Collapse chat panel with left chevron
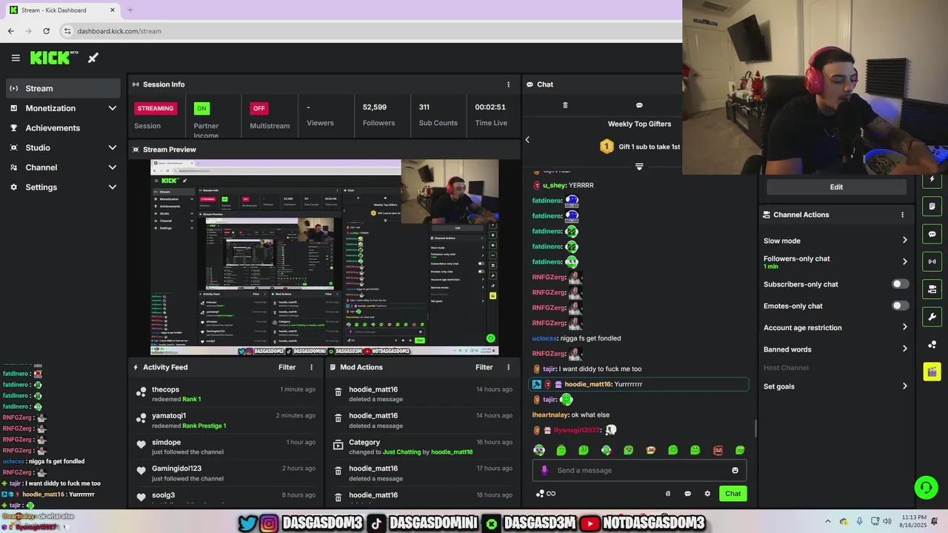This screenshot has height=533, width=948. pyautogui.click(x=527, y=139)
